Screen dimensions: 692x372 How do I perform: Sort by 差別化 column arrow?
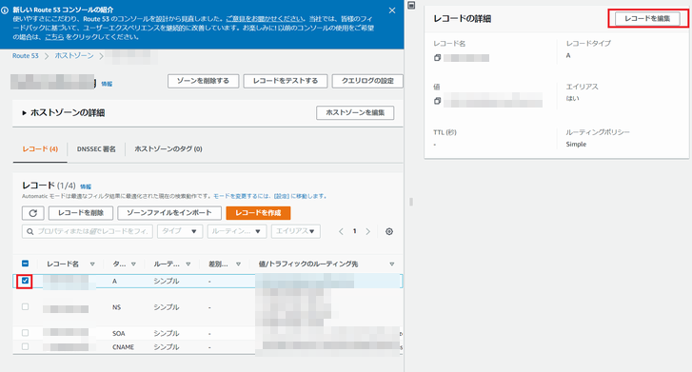(238, 264)
